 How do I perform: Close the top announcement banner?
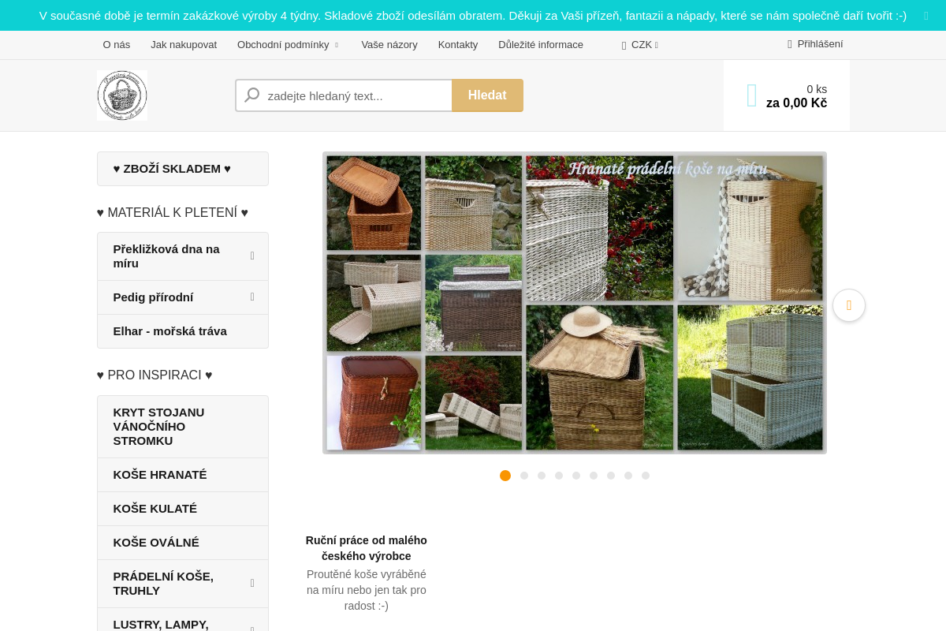click(926, 16)
